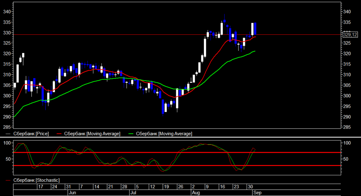Select the Sep month label on timeline
Viewport: 361px width, 196px height.
[x=257, y=192]
